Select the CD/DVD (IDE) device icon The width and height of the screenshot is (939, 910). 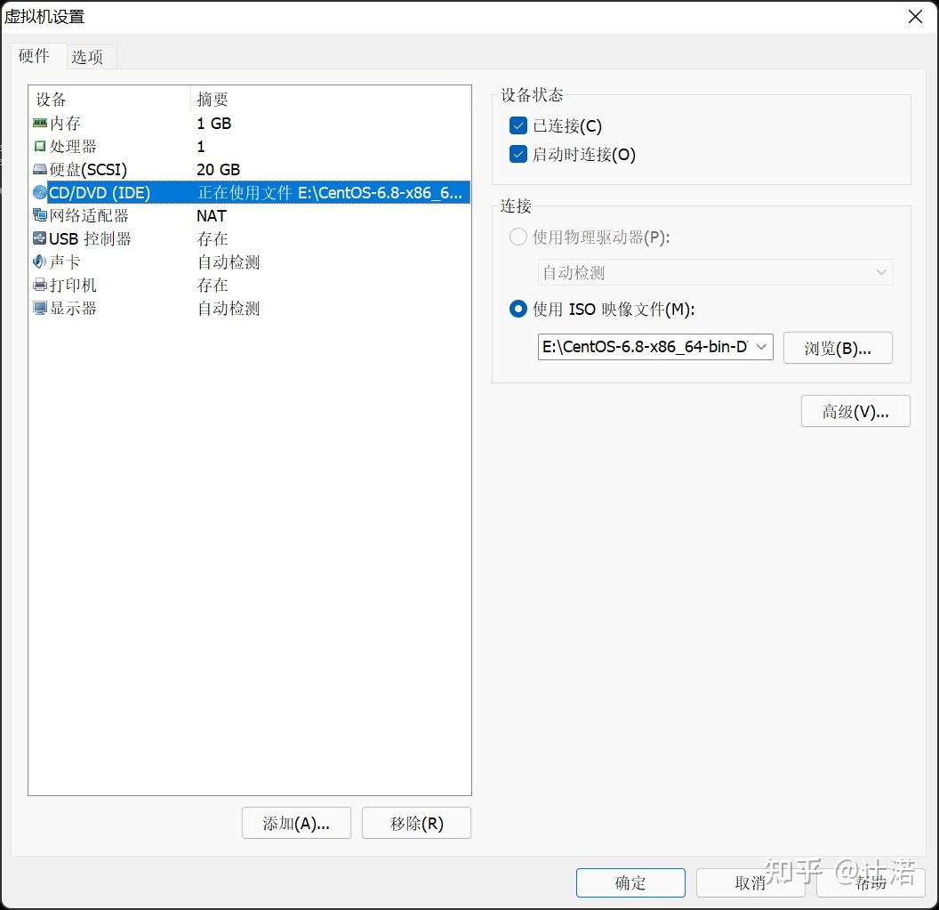pyautogui.click(x=40, y=192)
